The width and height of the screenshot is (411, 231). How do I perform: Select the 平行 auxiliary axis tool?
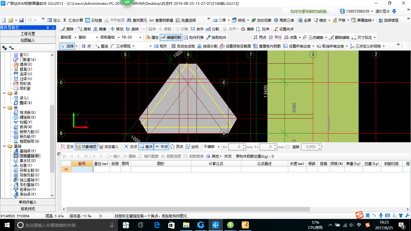tap(275, 38)
